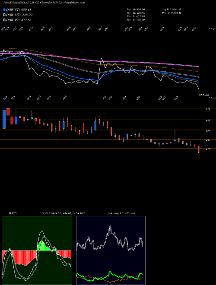Click the 415 price level label
Image resolution: width=216 pixels, height=285 pixels.
(x=208, y=149)
